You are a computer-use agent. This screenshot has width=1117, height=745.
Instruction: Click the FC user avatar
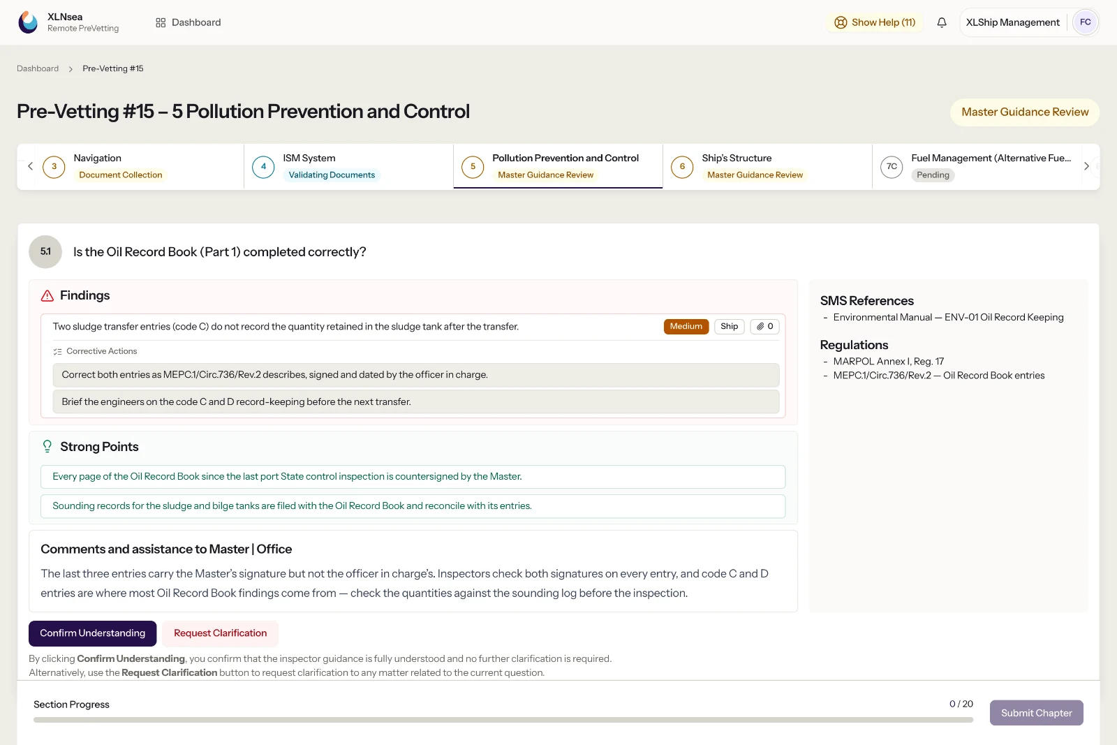[x=1085, y=22]
